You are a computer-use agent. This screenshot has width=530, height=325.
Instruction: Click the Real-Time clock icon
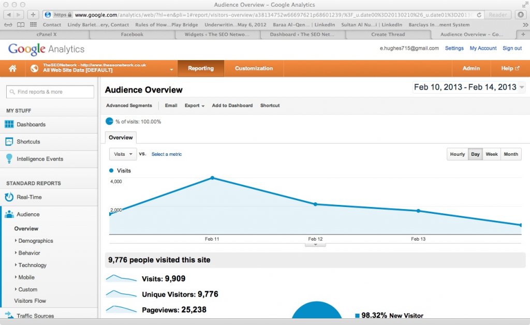[9, 197]
